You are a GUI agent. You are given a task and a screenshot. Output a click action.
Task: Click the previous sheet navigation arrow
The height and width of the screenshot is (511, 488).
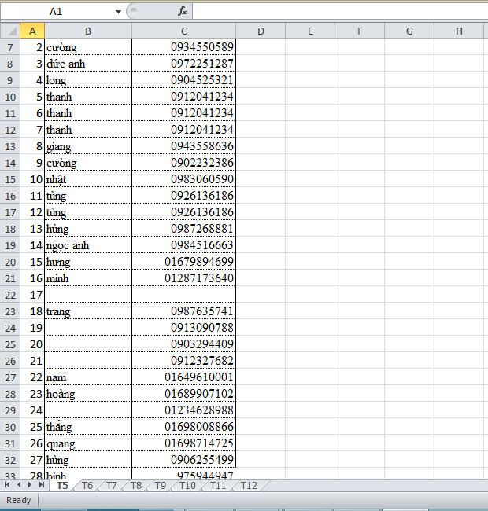(19, 485)
